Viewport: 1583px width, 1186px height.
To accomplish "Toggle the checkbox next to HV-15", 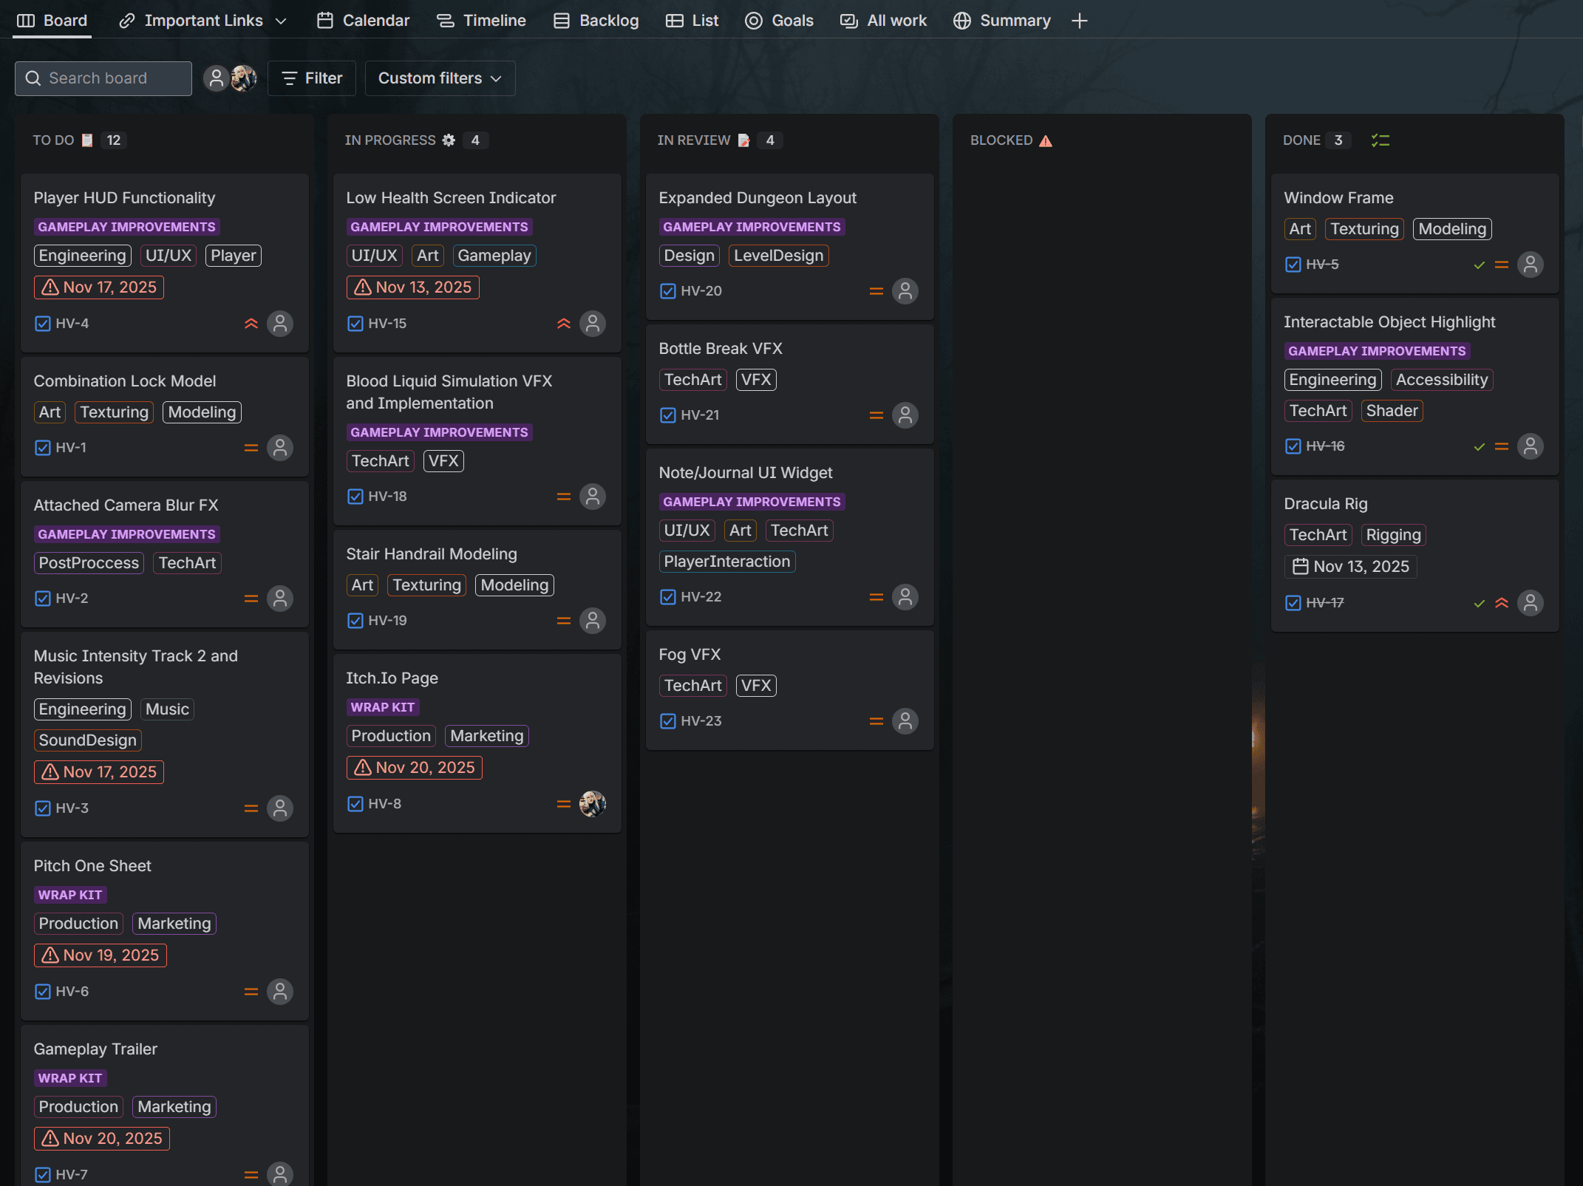I will pyautogui.click(x=355, y=324).
